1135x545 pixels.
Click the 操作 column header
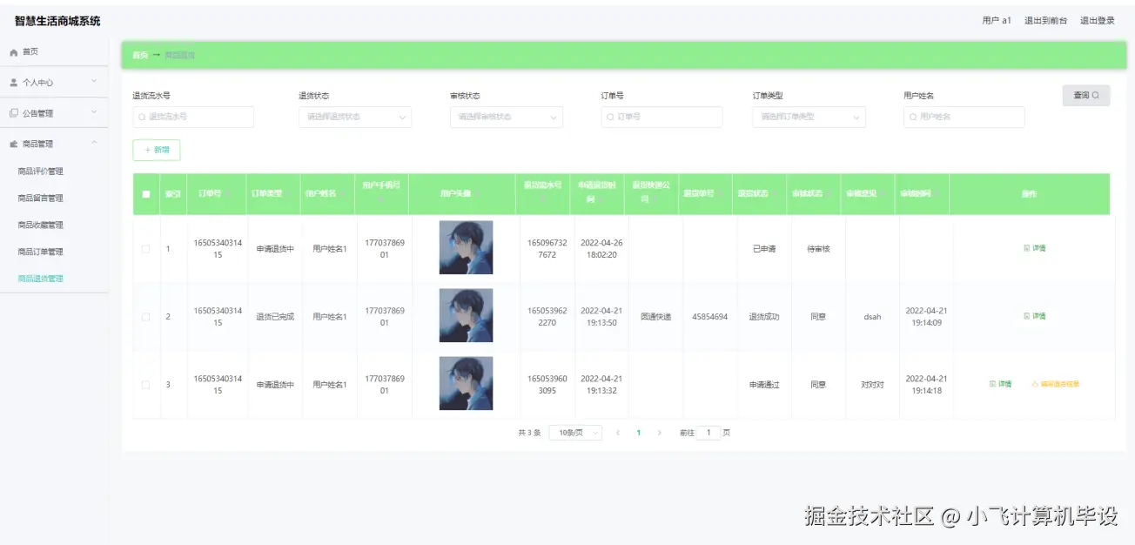(x=1029, y=193)
